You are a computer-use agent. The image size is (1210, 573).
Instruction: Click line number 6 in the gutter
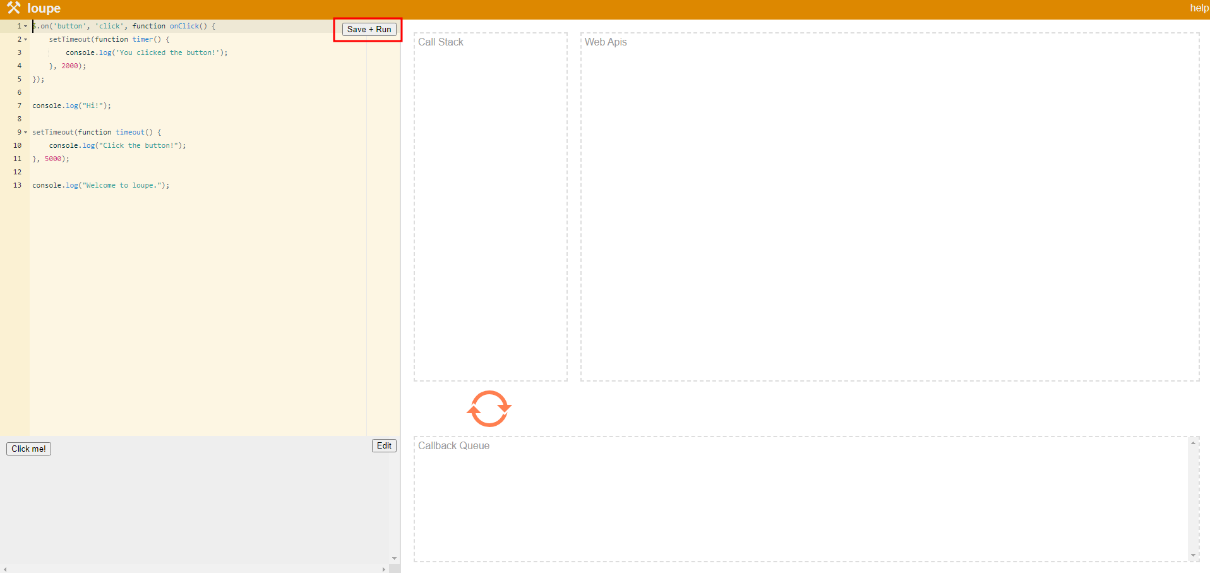19,92
